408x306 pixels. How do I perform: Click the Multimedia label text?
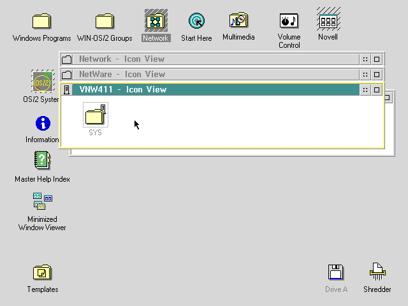coord(238,37)
